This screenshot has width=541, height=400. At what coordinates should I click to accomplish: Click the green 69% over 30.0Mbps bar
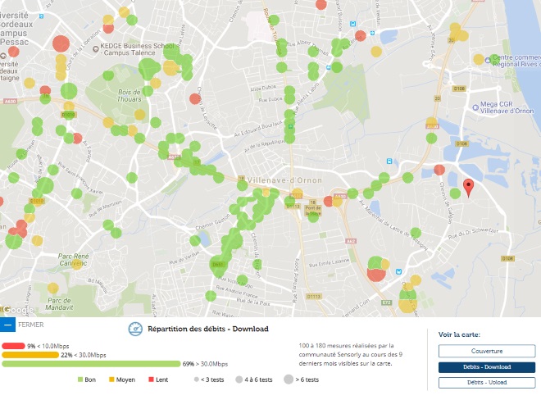click(x=90, y=363)
